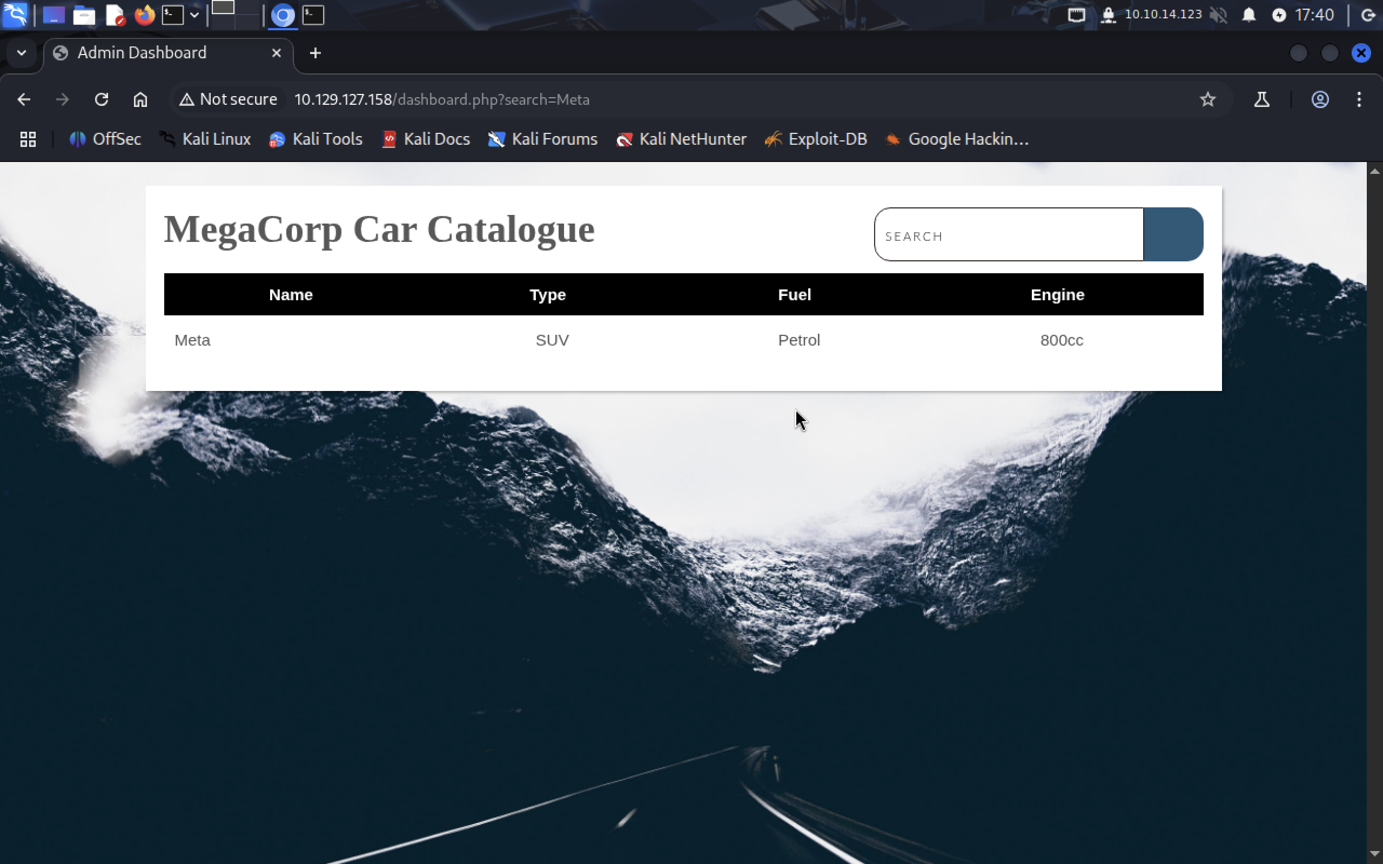Click the VPN IP address 10.10.14.123
This screenshot has width=1383, height=864.
pyautogui.click(x=1163, y=14)
